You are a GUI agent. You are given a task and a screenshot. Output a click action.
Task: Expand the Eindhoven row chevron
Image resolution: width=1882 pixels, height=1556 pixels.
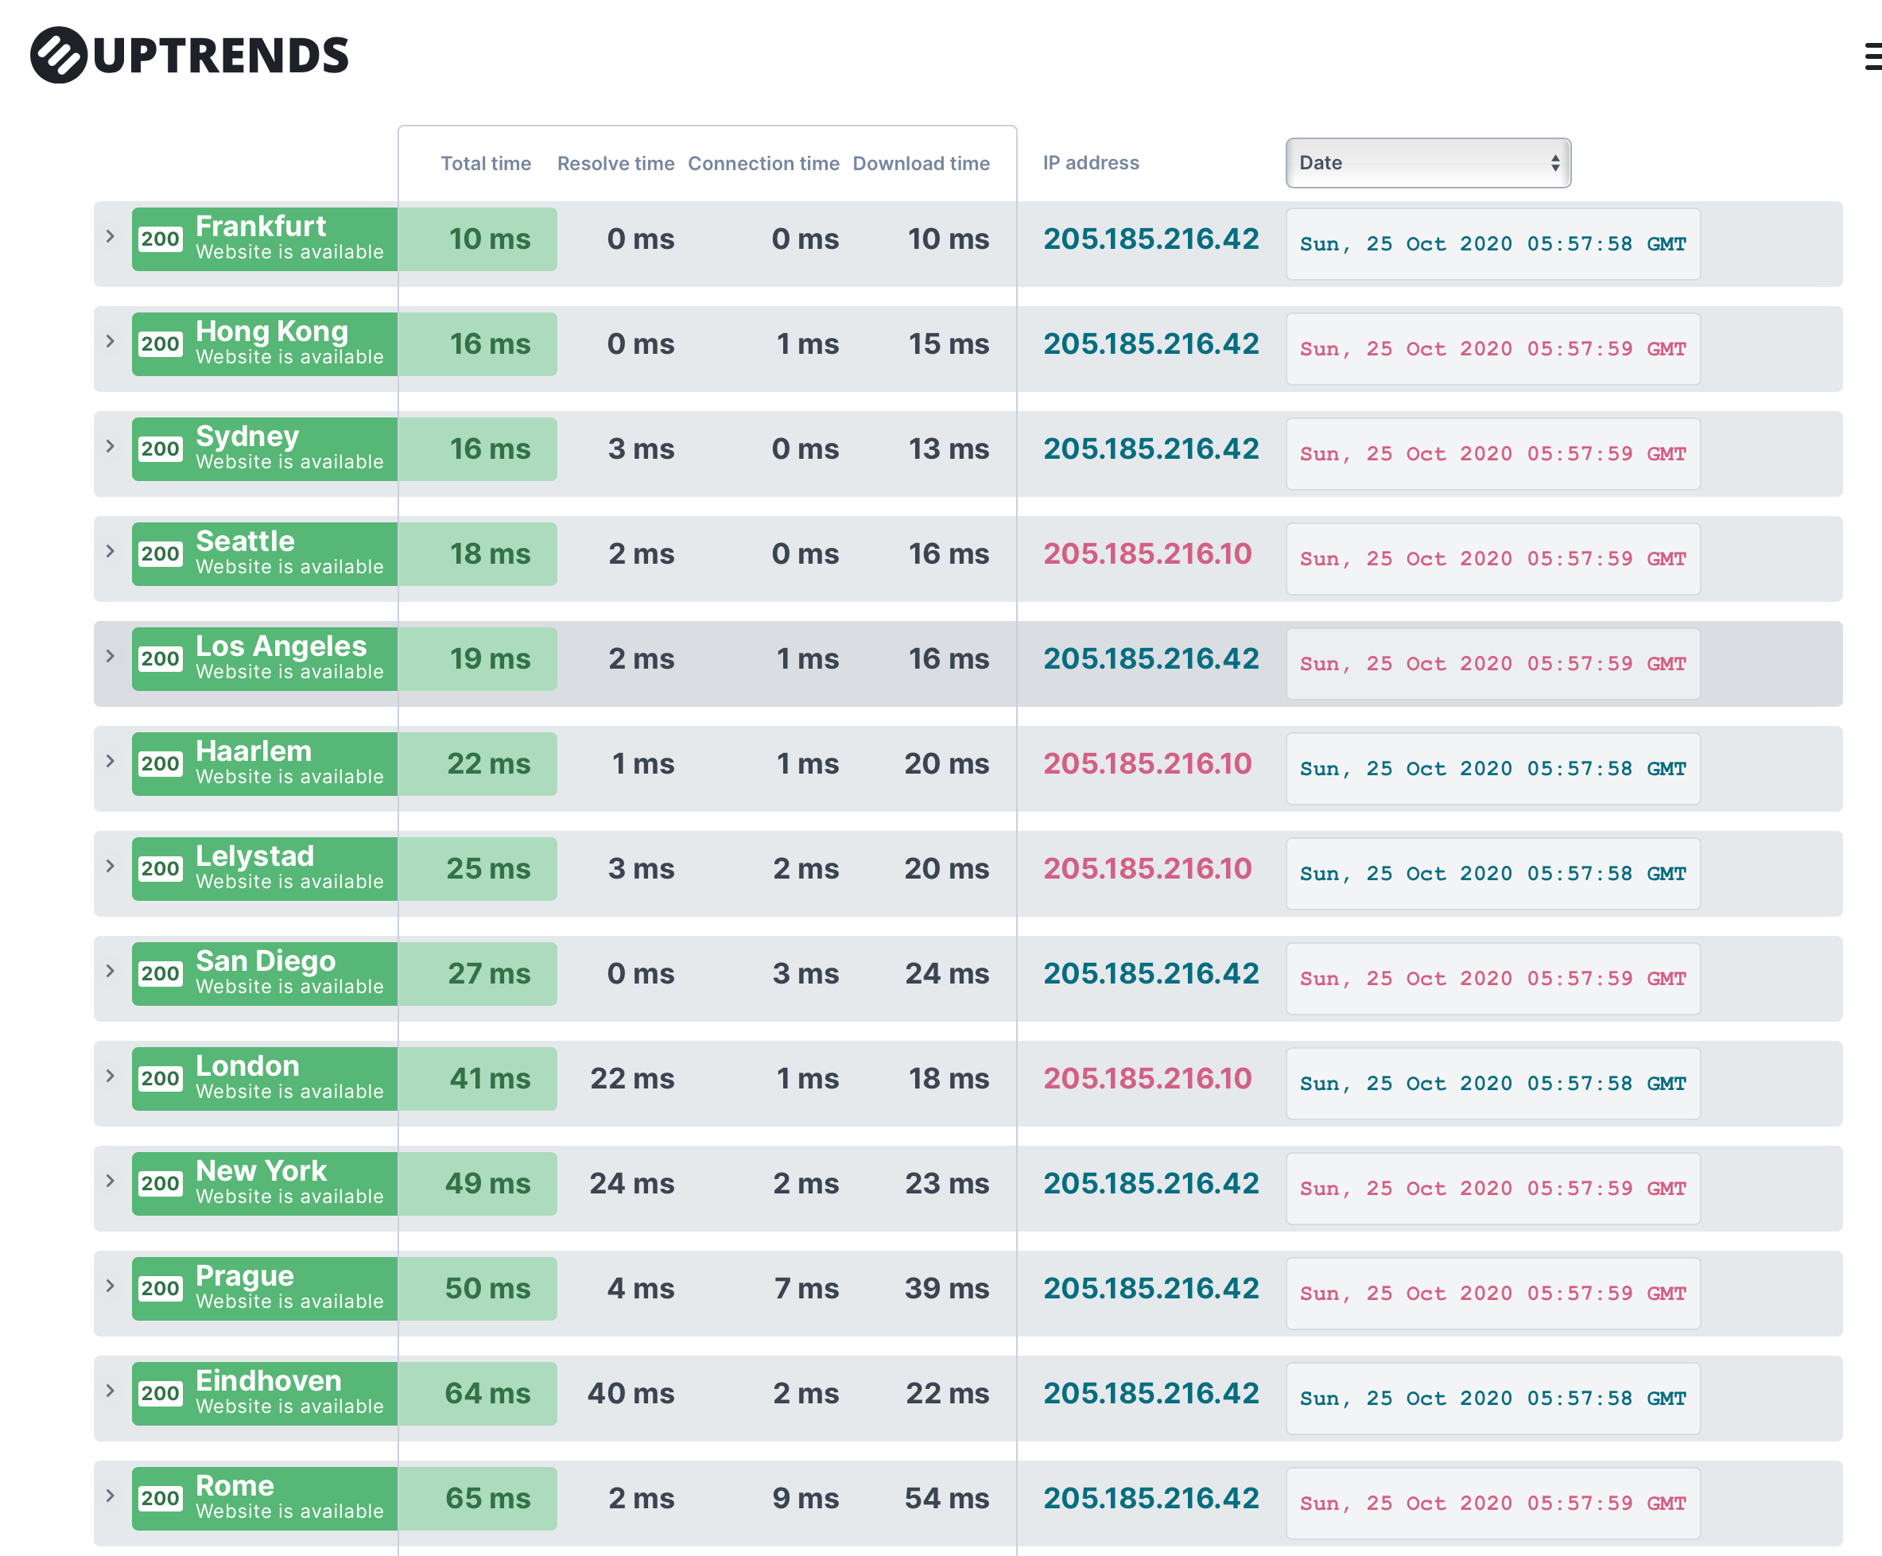click(x=111, y=1390)
